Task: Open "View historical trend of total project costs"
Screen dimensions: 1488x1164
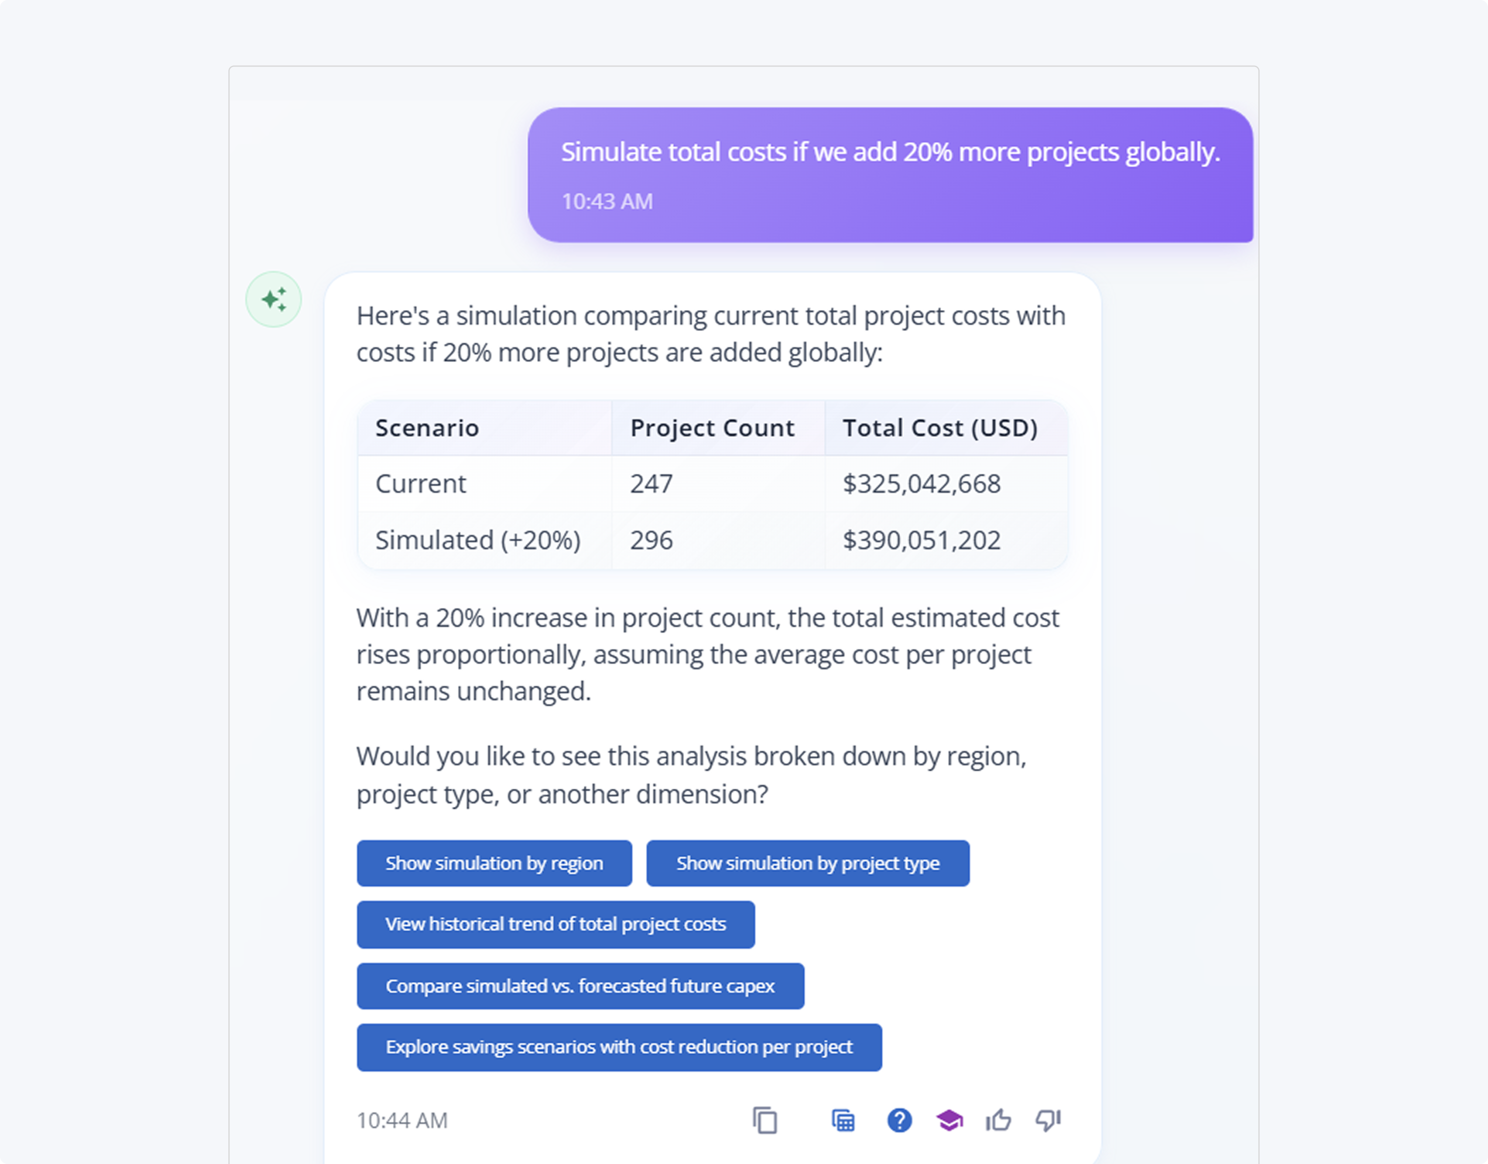Action: tap(556, 925)
